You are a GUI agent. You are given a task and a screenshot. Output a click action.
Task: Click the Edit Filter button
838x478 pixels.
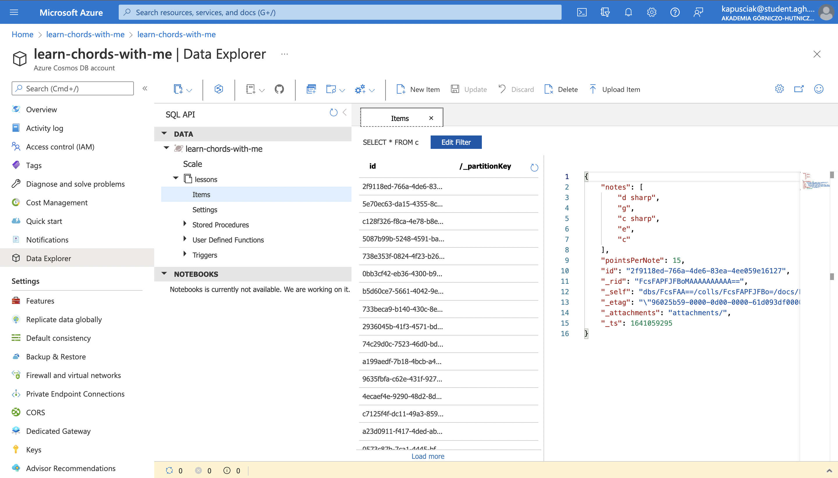point(456,142)
